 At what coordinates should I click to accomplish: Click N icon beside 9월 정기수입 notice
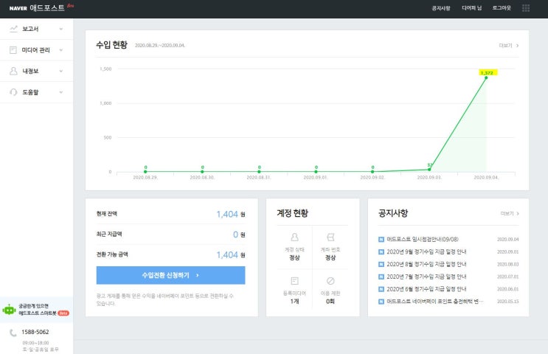pyautogui.click(x=381, y=251)
